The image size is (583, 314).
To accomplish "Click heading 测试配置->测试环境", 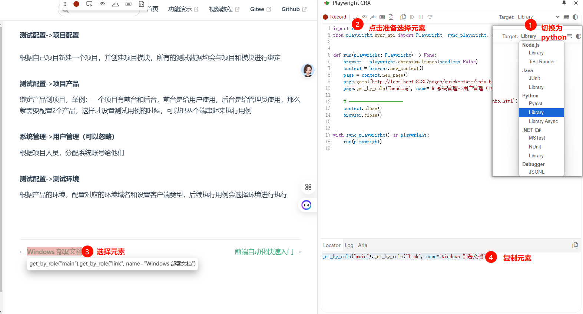I will coord(49,179).
